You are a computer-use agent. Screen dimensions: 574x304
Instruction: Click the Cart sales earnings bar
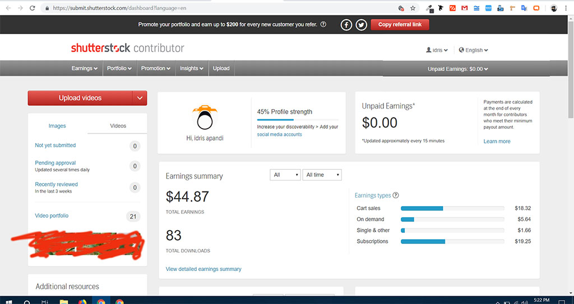click(452, 208)
